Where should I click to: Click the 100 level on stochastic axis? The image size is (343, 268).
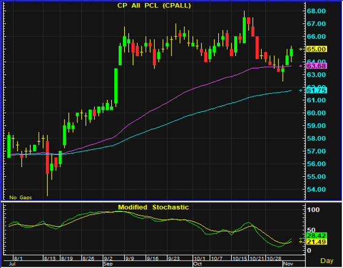[x=313, y=210]
